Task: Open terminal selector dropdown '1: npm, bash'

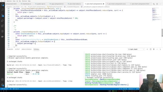Action: 136,49
